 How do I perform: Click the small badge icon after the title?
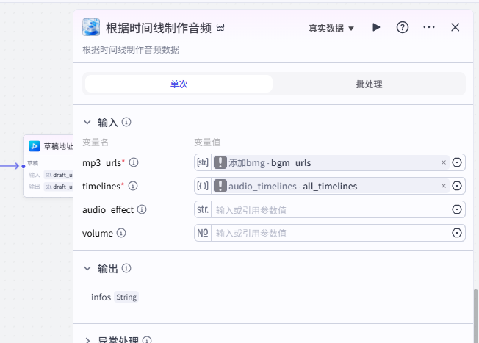pyautogui.click(x=220, y=27)
